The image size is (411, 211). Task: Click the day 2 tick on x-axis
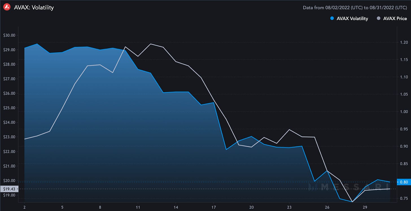coord(24,207)
